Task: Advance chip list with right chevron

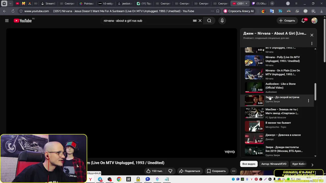Action: 313,165
